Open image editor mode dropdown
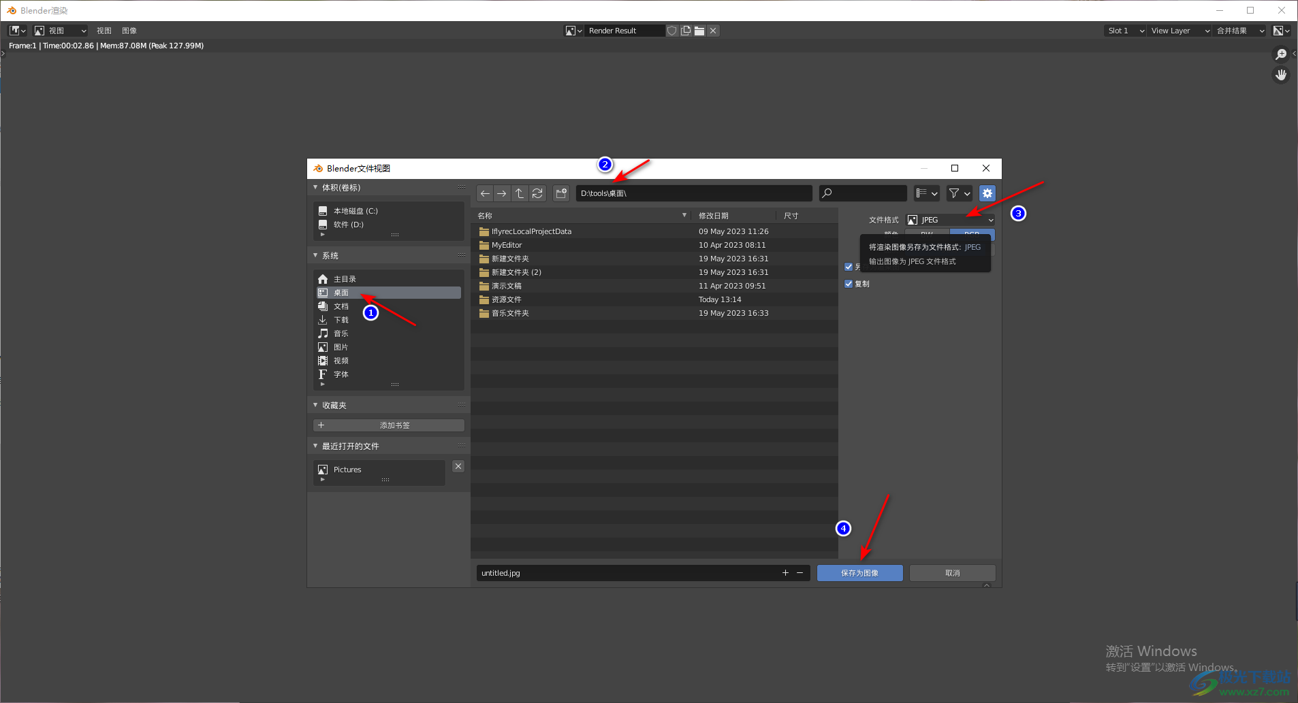 coord(61,31)
